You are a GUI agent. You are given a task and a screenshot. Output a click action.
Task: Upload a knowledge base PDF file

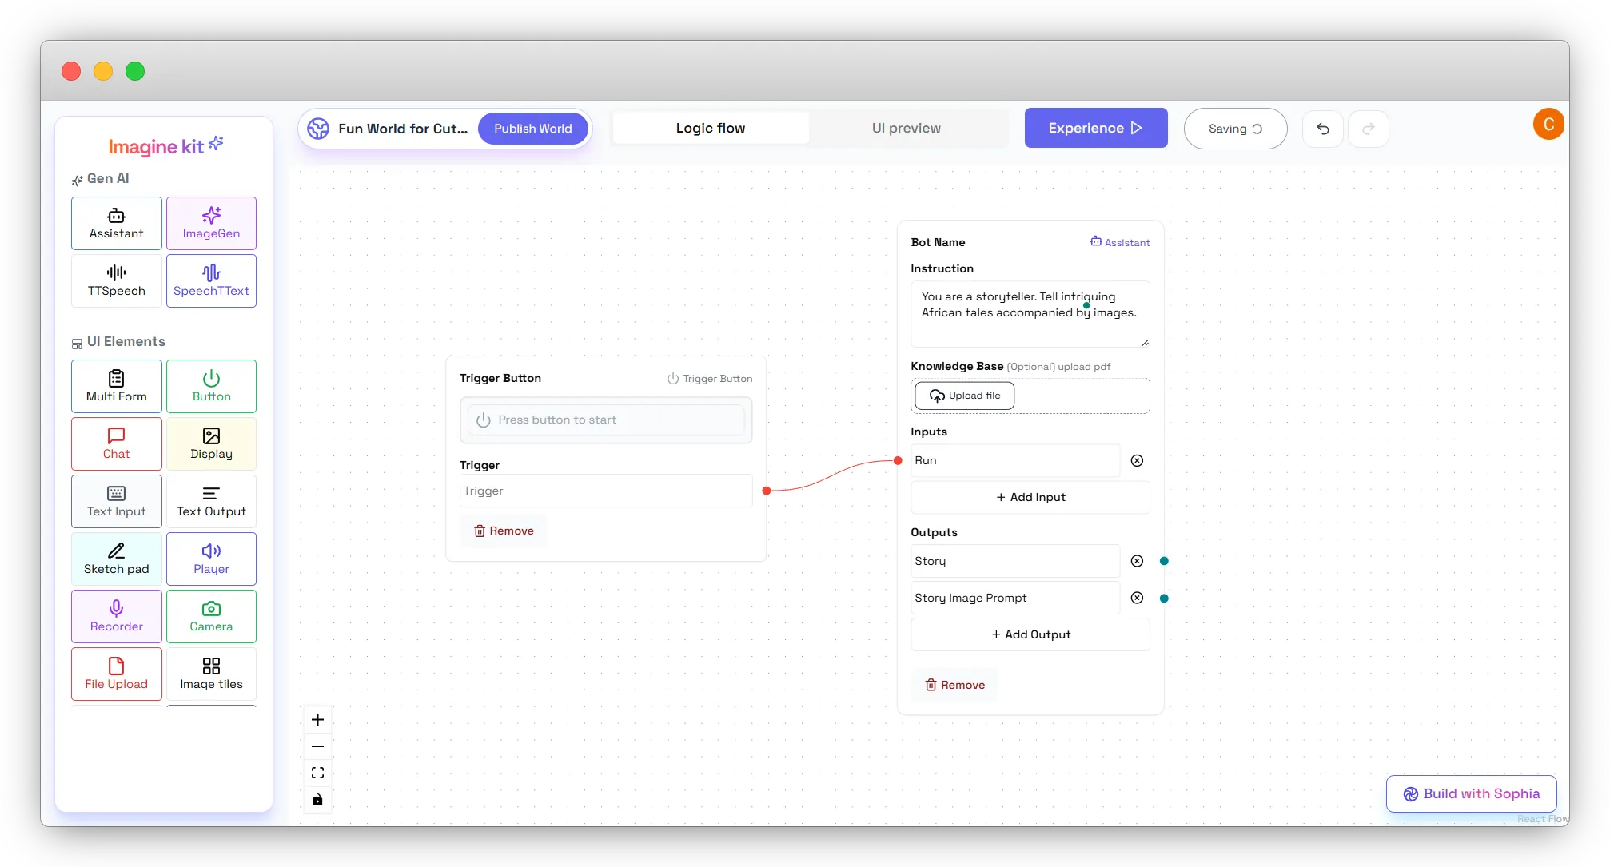[964, 395]
